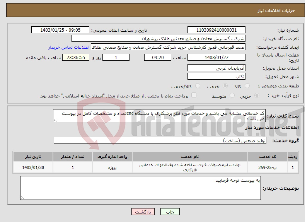The height and width of the screenshot is (222, 305).
Task: Click the بازگشت back button
Action: point(143,212)
